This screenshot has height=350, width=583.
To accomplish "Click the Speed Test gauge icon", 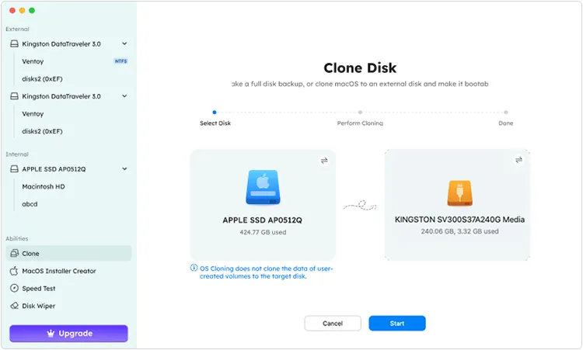I will [14, 288].
